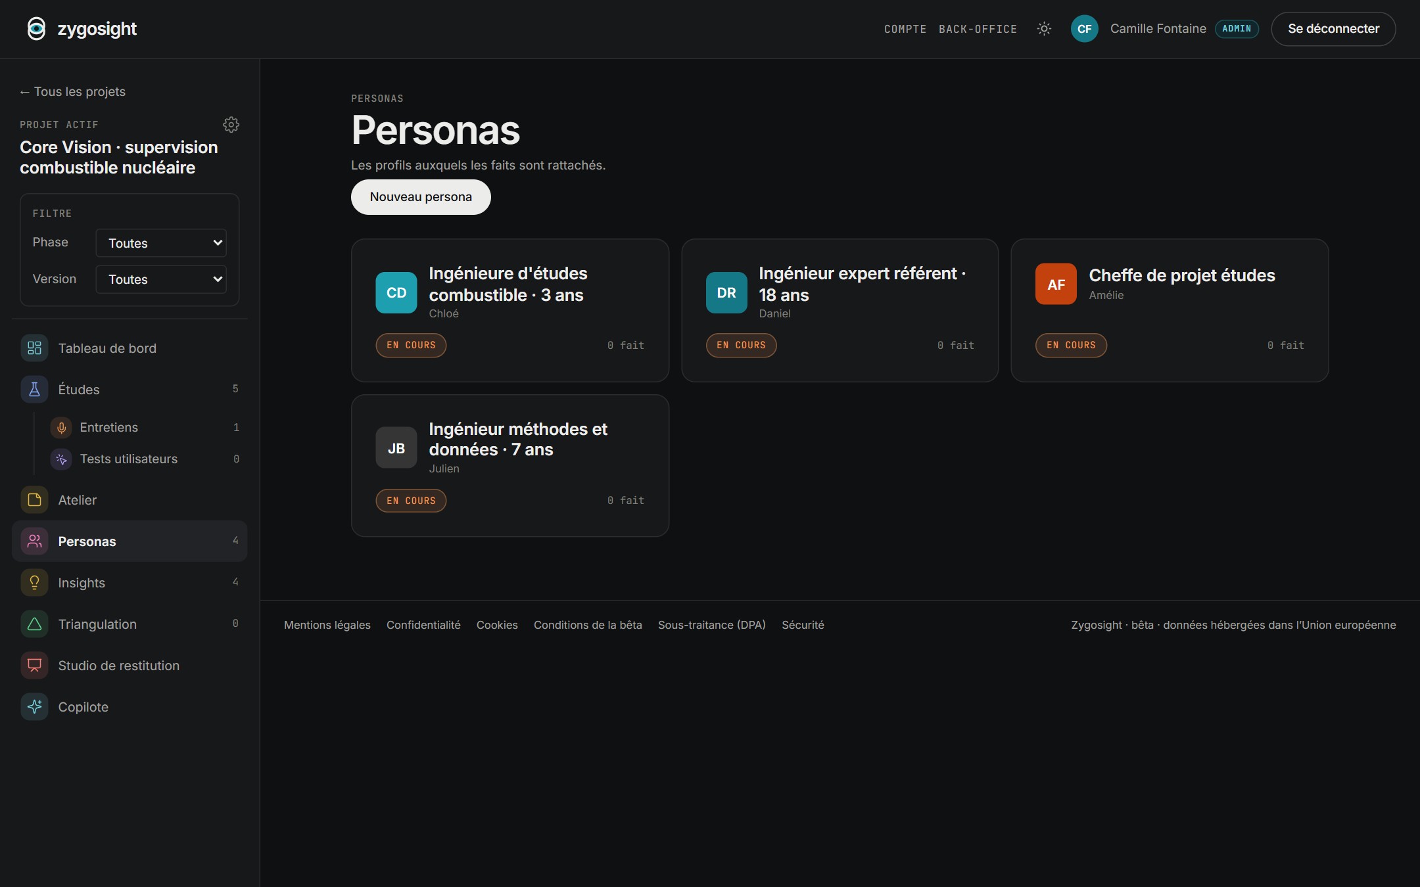Open Studio de restitution label

[118, 666]
